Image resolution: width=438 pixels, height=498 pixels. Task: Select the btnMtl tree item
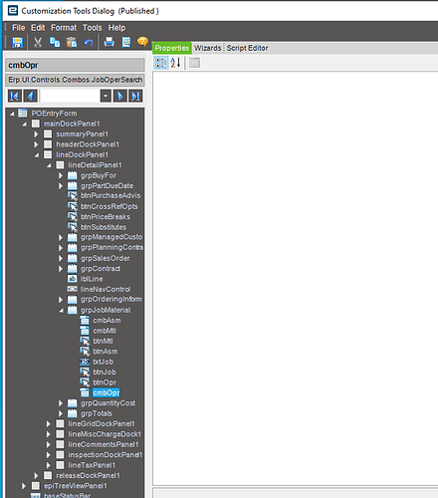click(103, 341)
